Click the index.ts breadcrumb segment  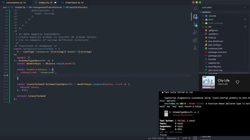(20, 7)
